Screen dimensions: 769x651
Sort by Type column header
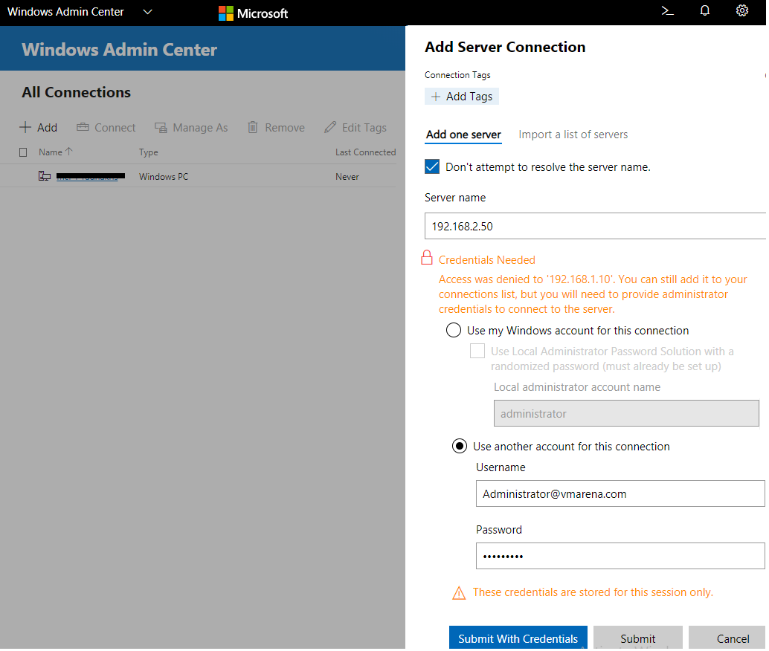pos(148,152)
